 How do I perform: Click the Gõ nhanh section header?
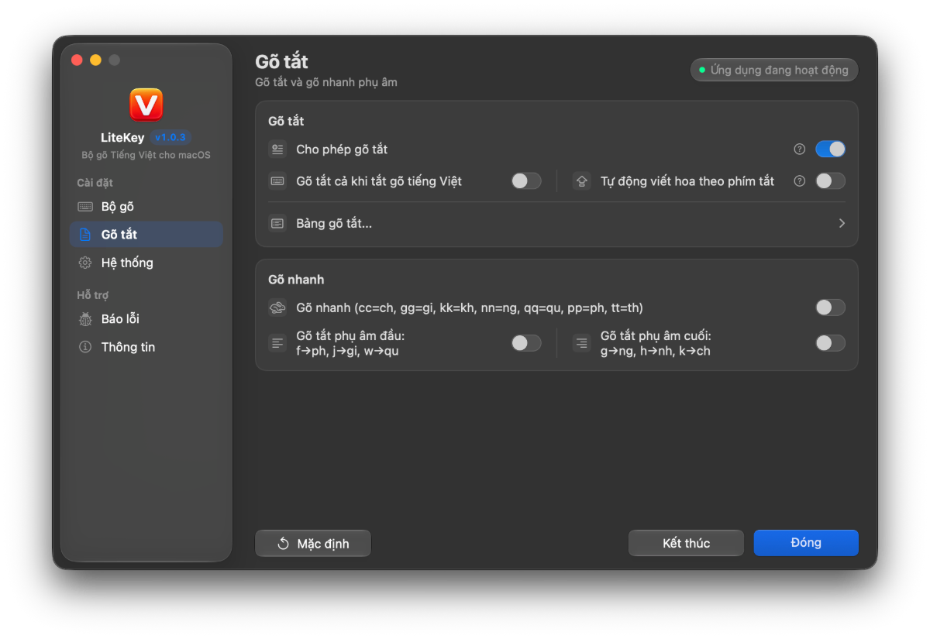pos(296,280)
